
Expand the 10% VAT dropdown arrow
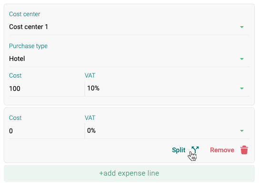click(x=242, y=89)
